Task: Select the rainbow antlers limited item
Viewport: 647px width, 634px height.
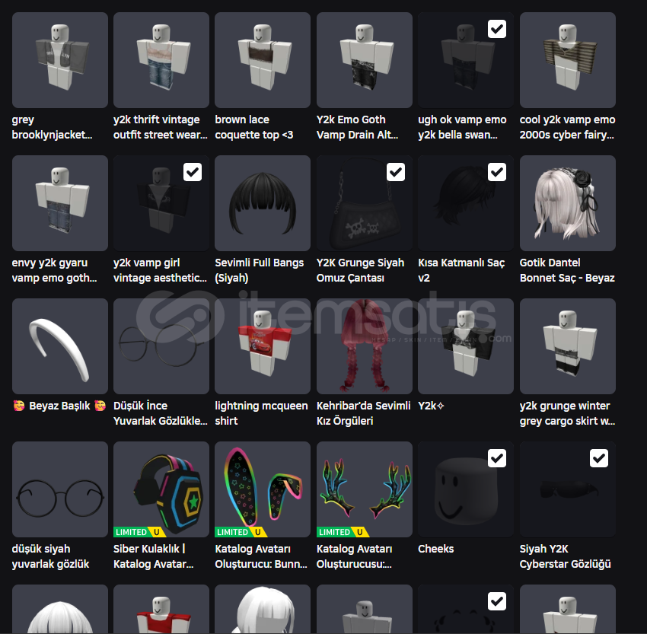Action: (x=365, y=489)
